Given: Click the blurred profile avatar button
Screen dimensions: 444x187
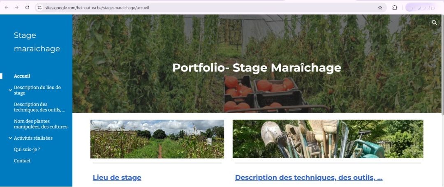Looking at the screenshot, I should coord(422,8).
